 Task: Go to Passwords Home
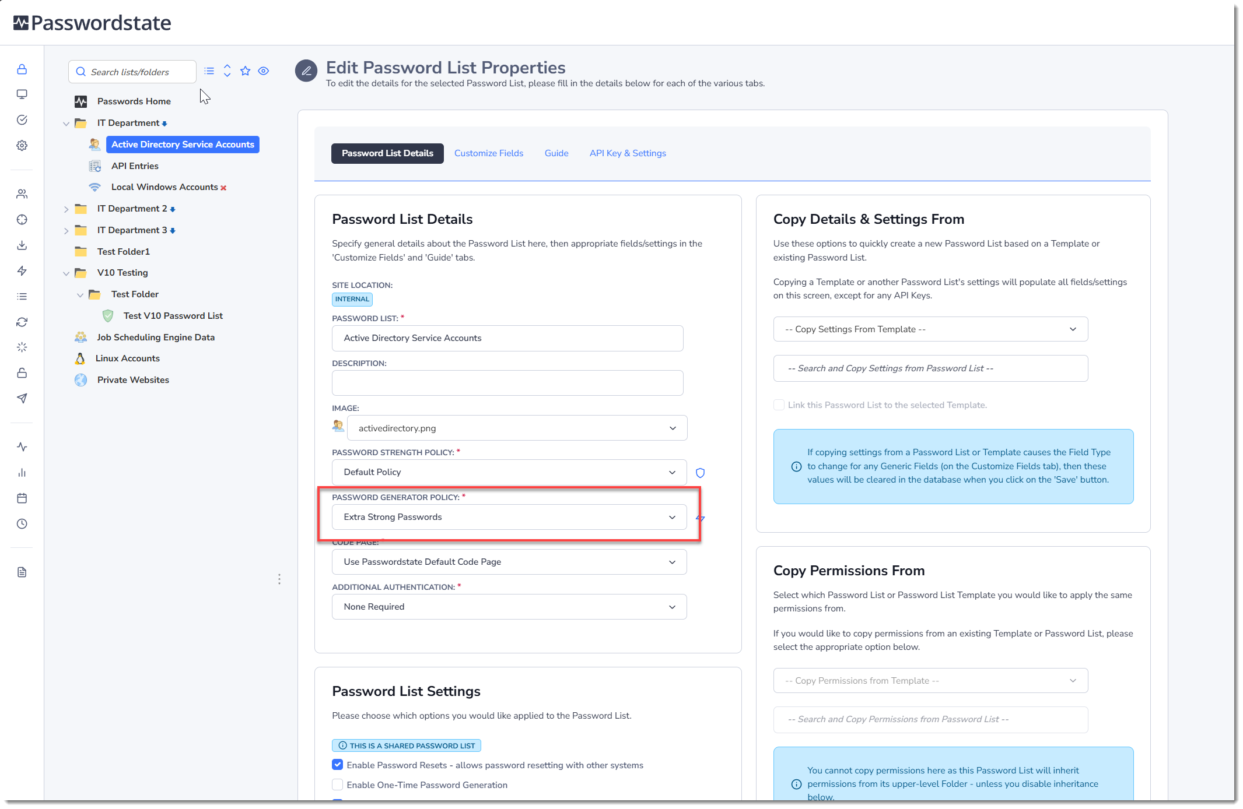point(134,101)
